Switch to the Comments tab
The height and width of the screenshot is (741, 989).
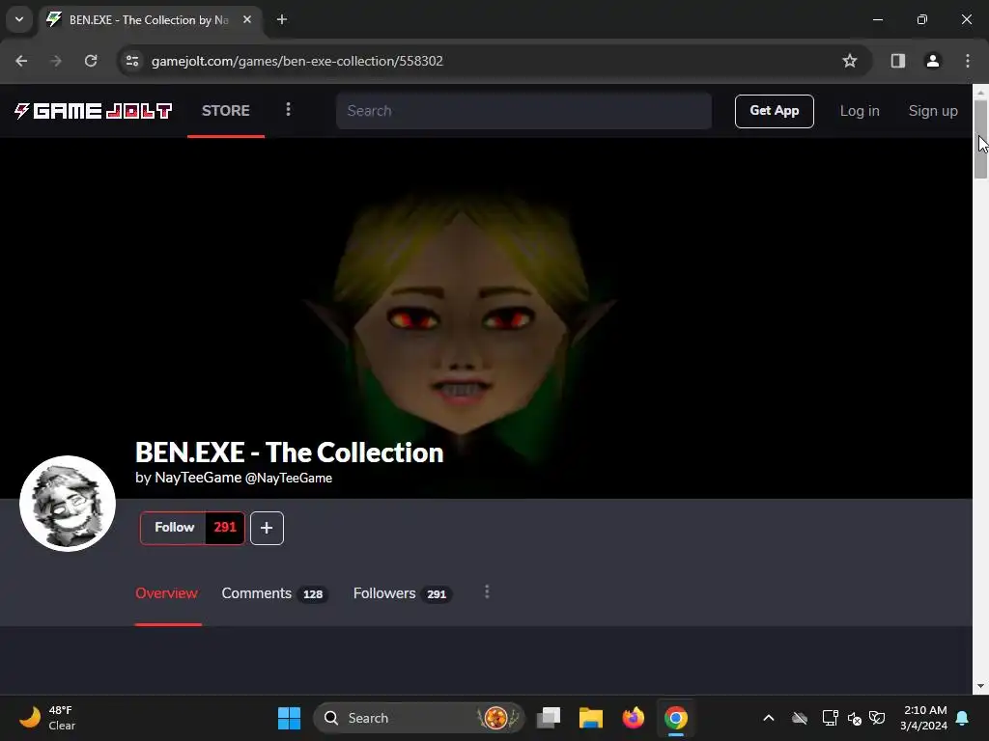274,593
